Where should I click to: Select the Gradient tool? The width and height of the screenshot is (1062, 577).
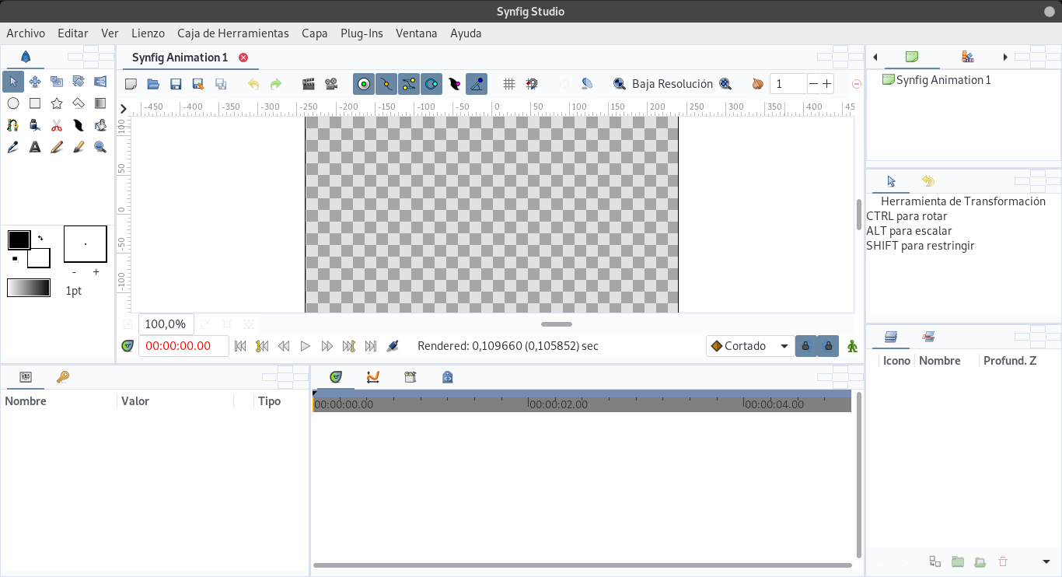[x=100, y=103]
